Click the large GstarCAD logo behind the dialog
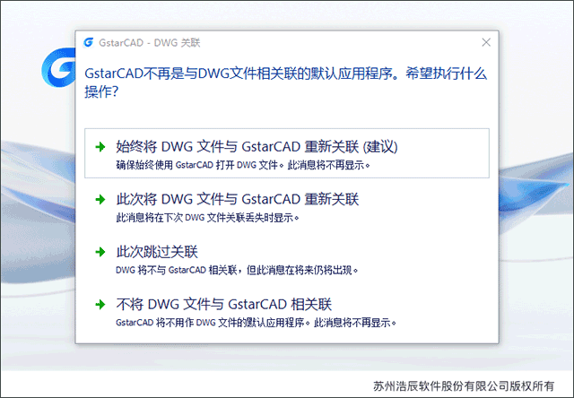The image size is (574, 398). pos(58,67)
